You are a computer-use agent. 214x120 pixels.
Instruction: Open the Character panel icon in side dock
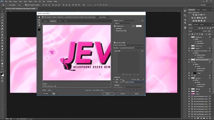point(185,20)
